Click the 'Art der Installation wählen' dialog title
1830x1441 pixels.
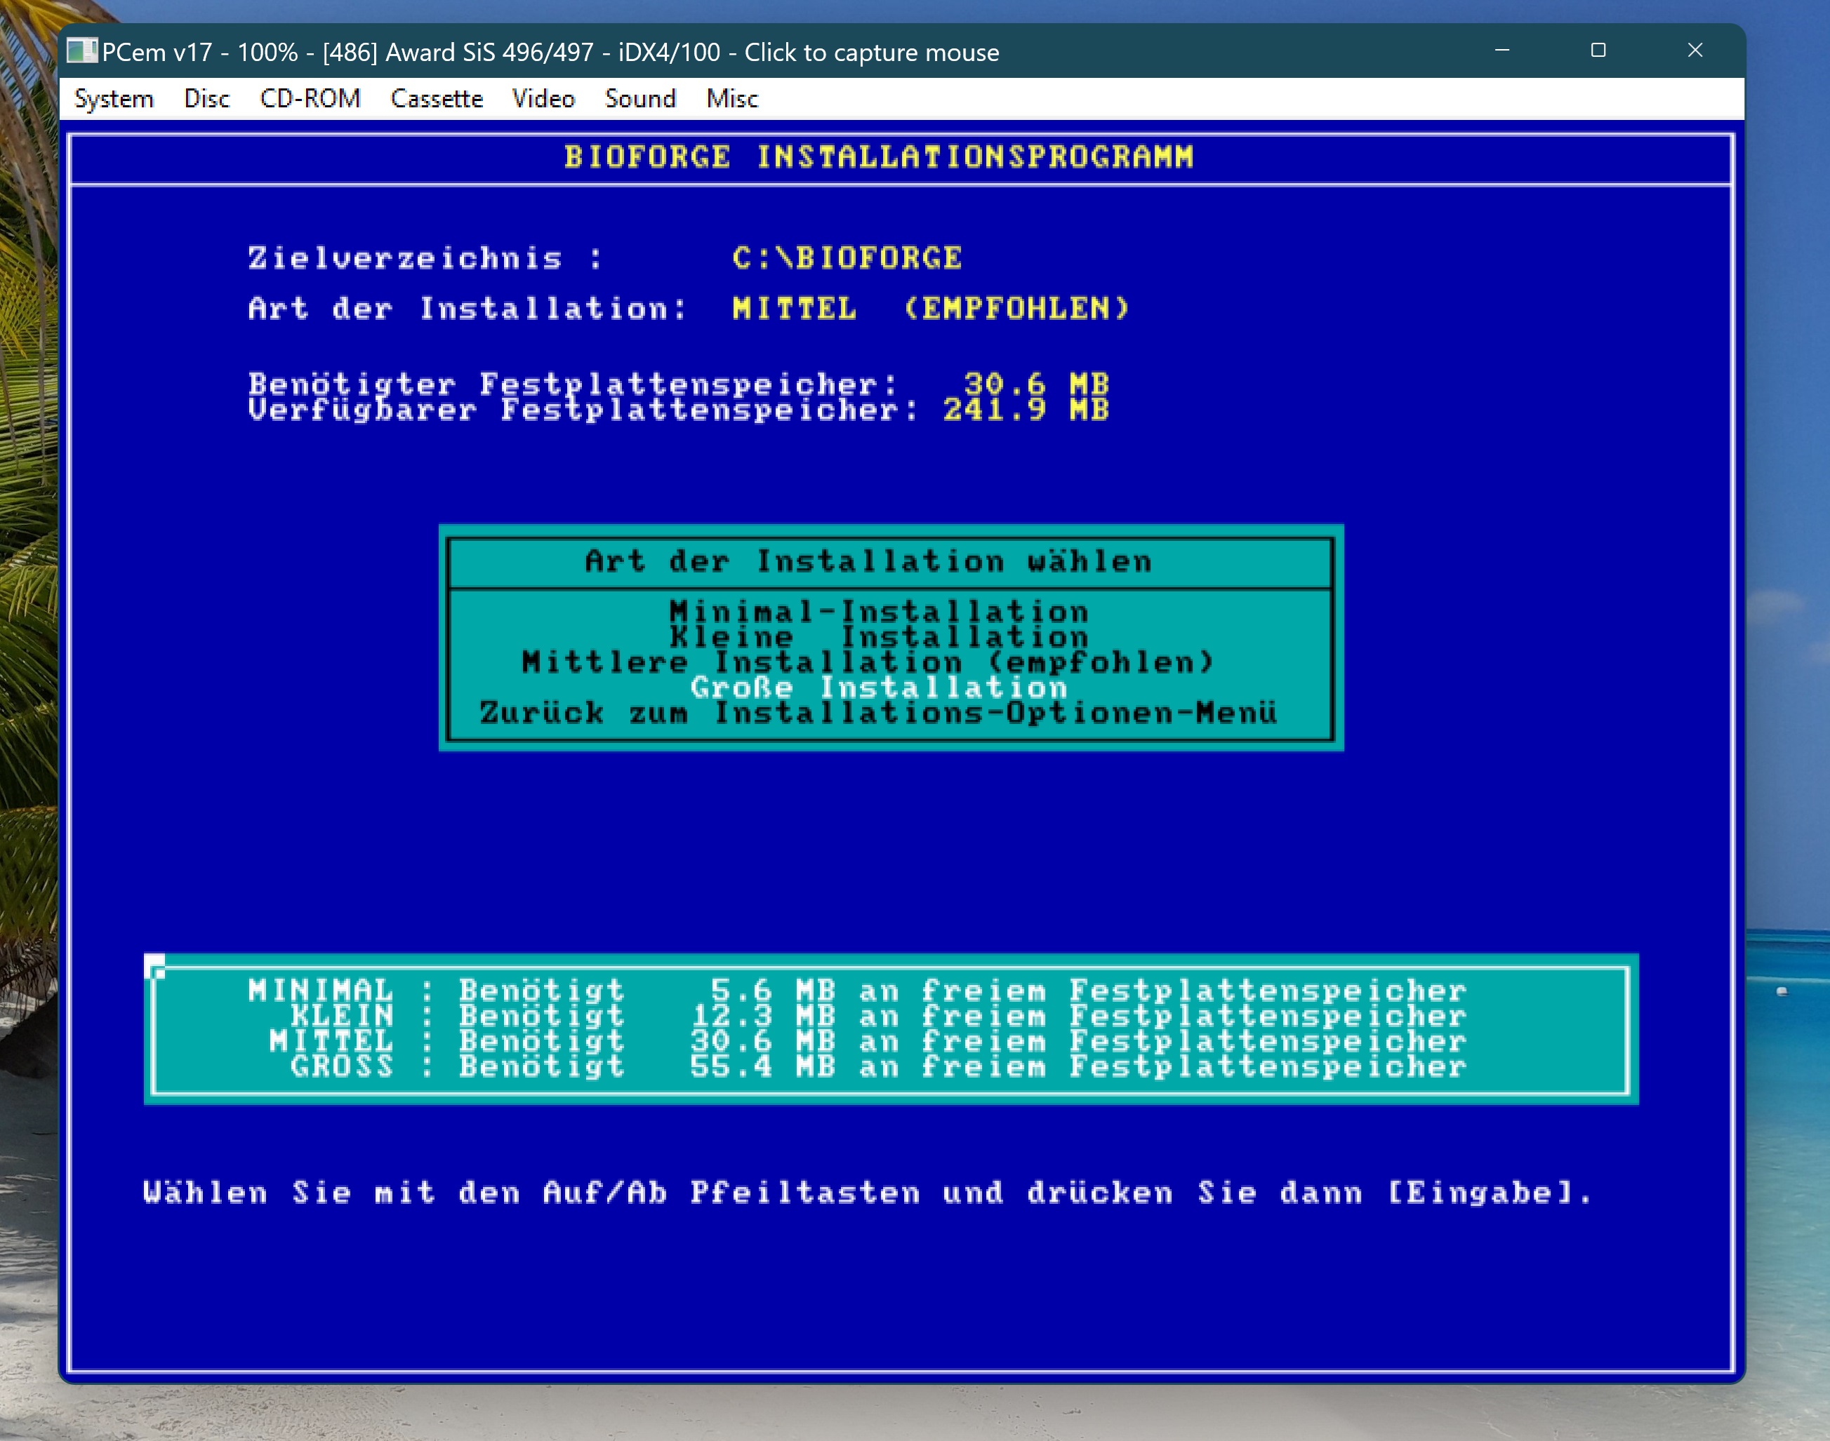868,561
